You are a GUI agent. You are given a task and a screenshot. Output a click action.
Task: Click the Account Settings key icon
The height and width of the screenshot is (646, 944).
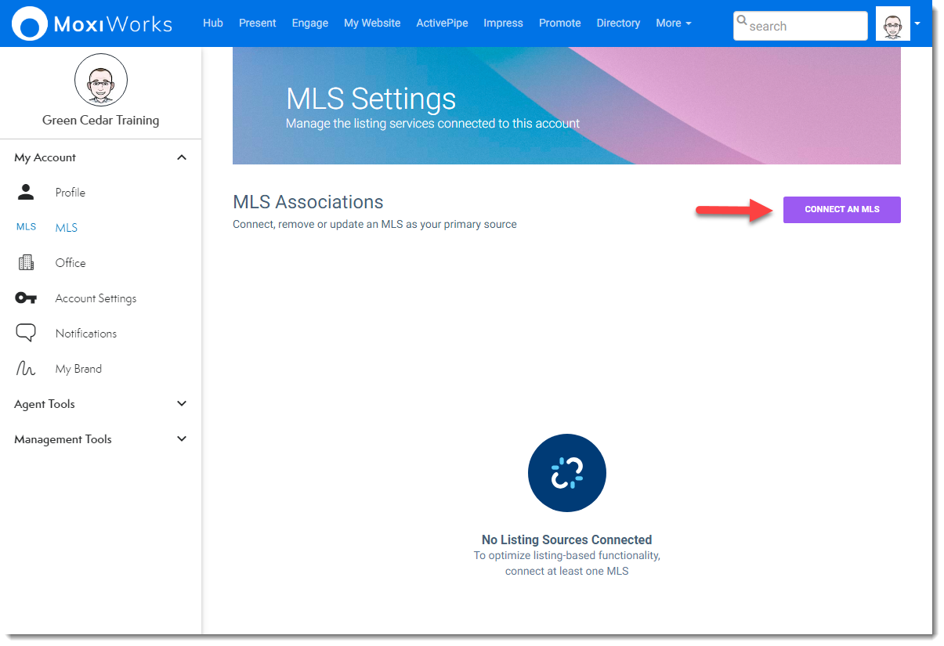pos(26,298)
